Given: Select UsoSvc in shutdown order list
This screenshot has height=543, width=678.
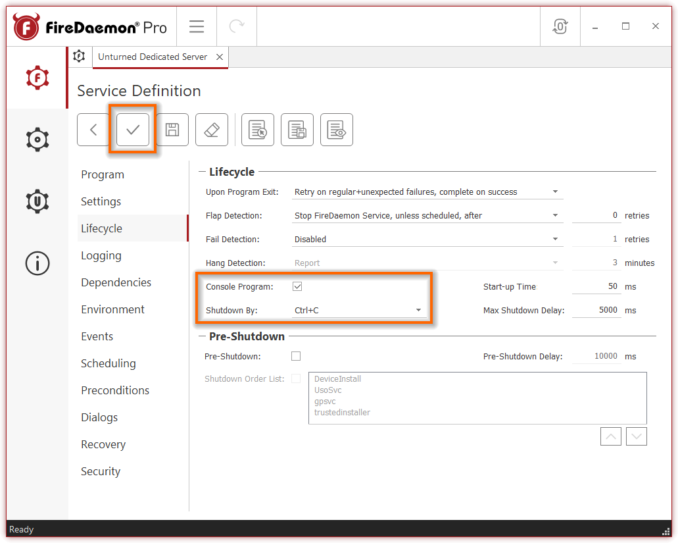Looking at the screenshot, I should (x=327, y=390).
